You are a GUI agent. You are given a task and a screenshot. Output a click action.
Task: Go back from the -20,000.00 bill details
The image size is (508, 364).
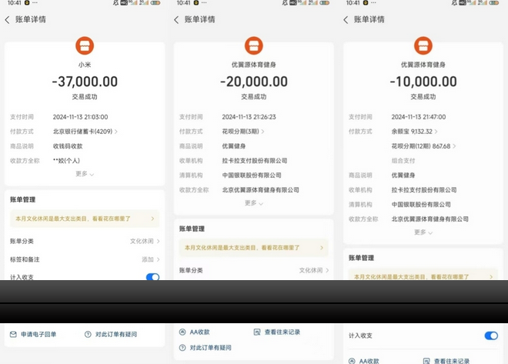click(176, 20)
